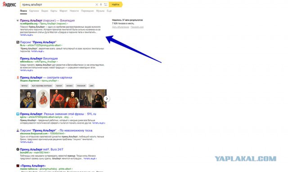Click the 'Показать все' link
The height and width of the screenshot is (172, 288).
137,27
